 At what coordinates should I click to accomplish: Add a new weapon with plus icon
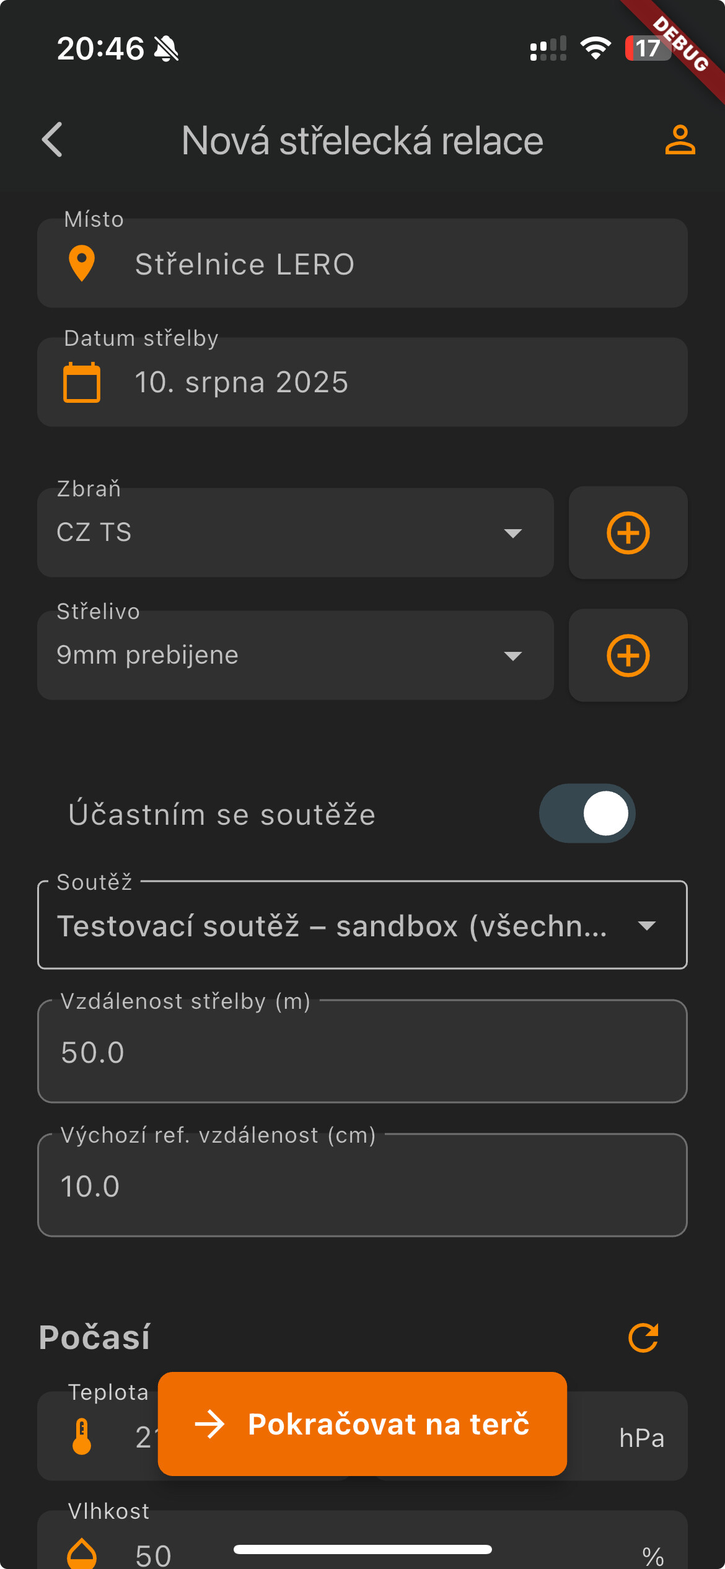pyautogui.click(x=628, y=533)
